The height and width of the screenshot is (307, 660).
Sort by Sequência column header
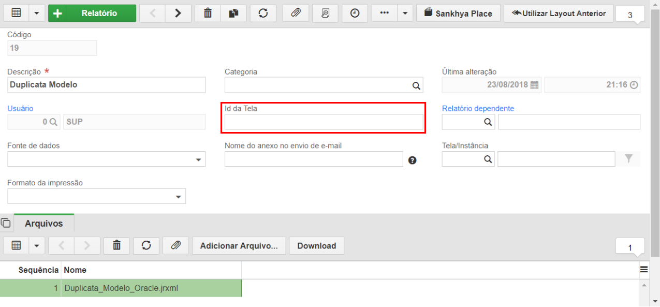click(x=38, y=270)
